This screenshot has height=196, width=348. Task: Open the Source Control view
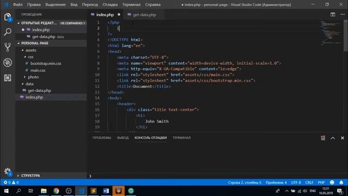pyautogui.click(x=8, y=47)
